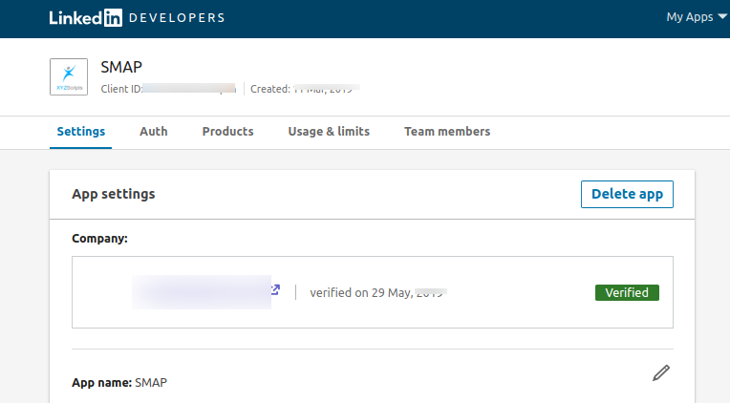This screenshot has height=403, width=730.
Task: Open company page external link icon
Action: (x=275, y=290)
